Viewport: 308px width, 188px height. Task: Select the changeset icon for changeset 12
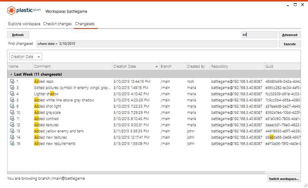point(12,125)
